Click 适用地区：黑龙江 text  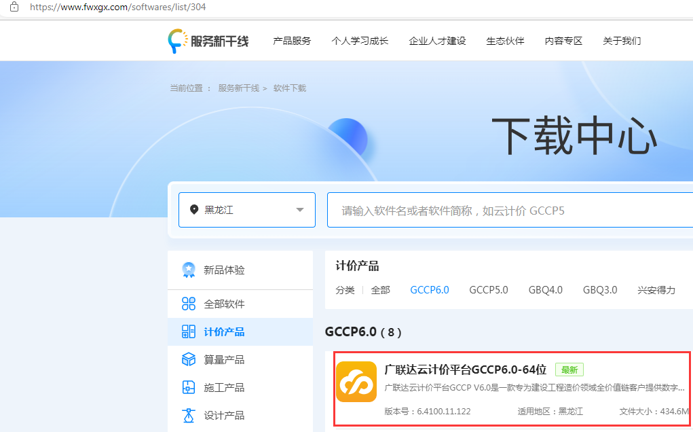click(x=550, y=411)
